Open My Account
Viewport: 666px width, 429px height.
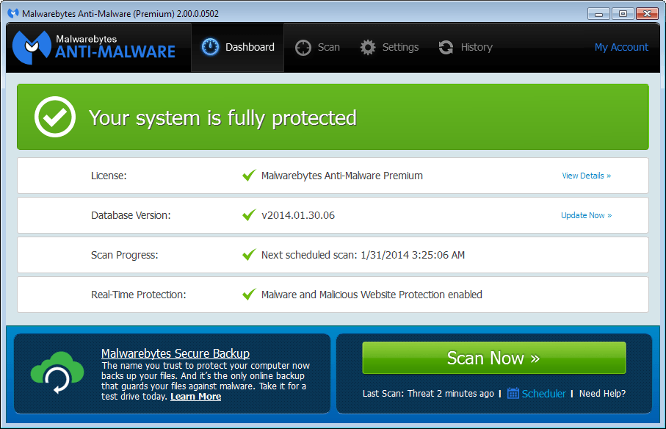(621, 46)
